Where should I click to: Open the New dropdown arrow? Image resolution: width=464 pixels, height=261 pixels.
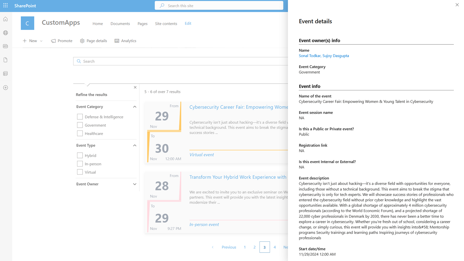click(x=41, y=41)
